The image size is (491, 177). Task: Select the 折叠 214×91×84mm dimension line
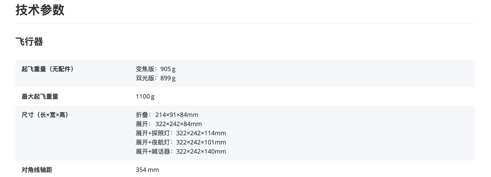coord(167,115)
